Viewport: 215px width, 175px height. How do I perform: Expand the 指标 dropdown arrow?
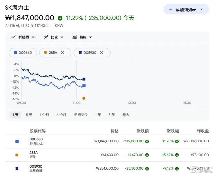(91, 37)
